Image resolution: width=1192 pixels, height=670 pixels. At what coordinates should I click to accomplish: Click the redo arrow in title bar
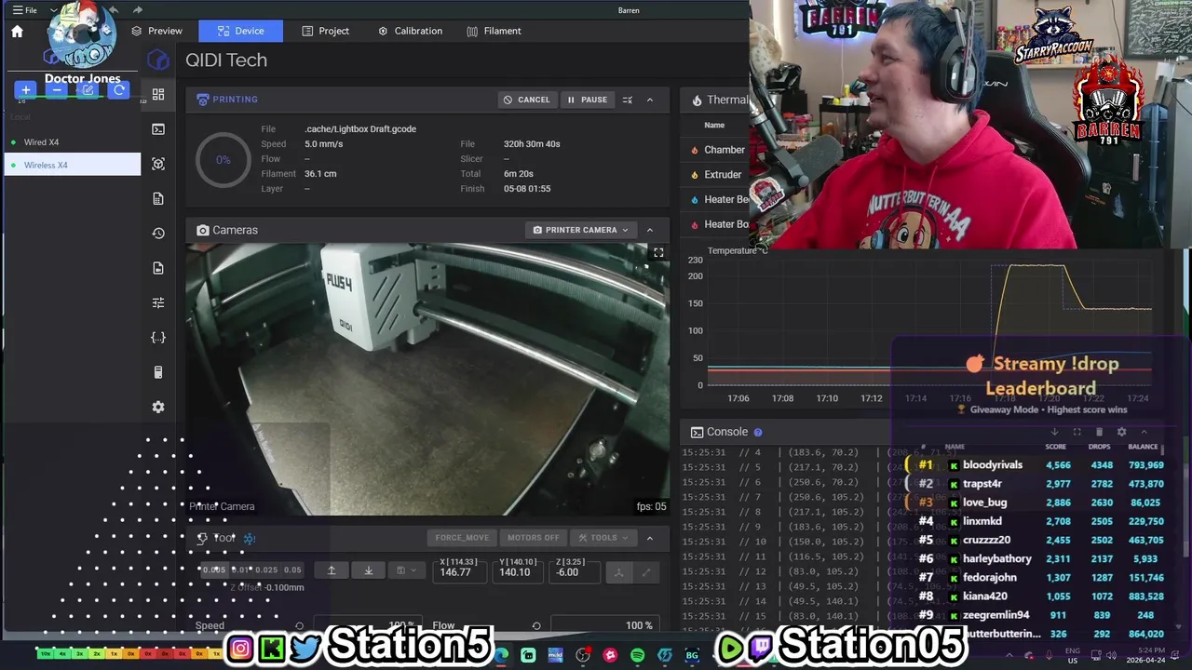point(137,10)
